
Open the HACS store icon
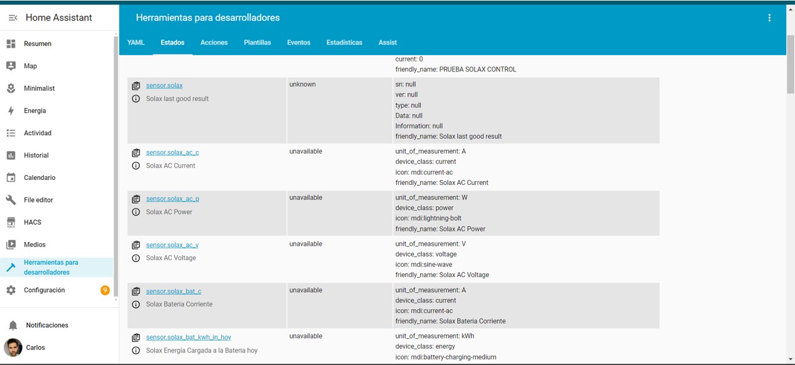point(11,223)
